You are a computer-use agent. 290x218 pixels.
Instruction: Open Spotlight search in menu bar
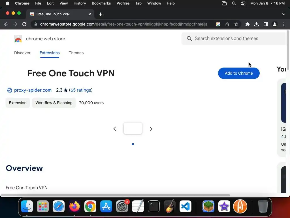pyautogui.click(x=234, y=3)
